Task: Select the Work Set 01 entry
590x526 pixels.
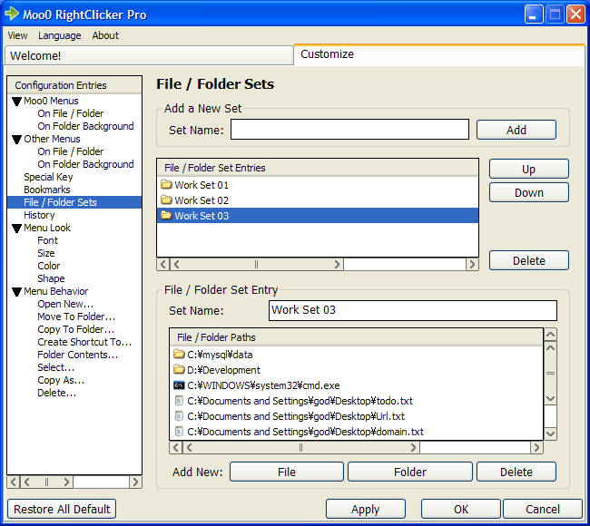Action: point(318,185)
